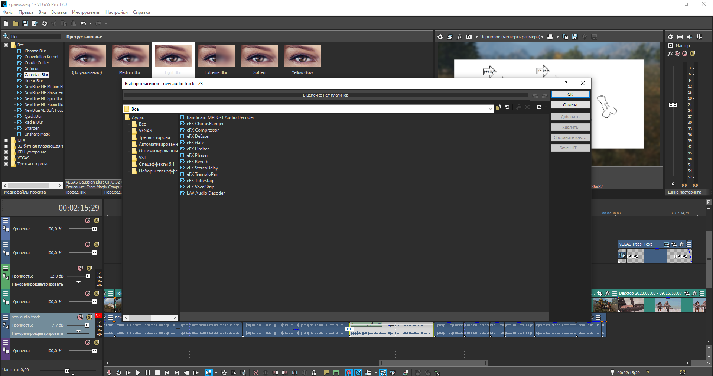
Task: Undo the last action in main toolbar
Action: pos(83,23)
